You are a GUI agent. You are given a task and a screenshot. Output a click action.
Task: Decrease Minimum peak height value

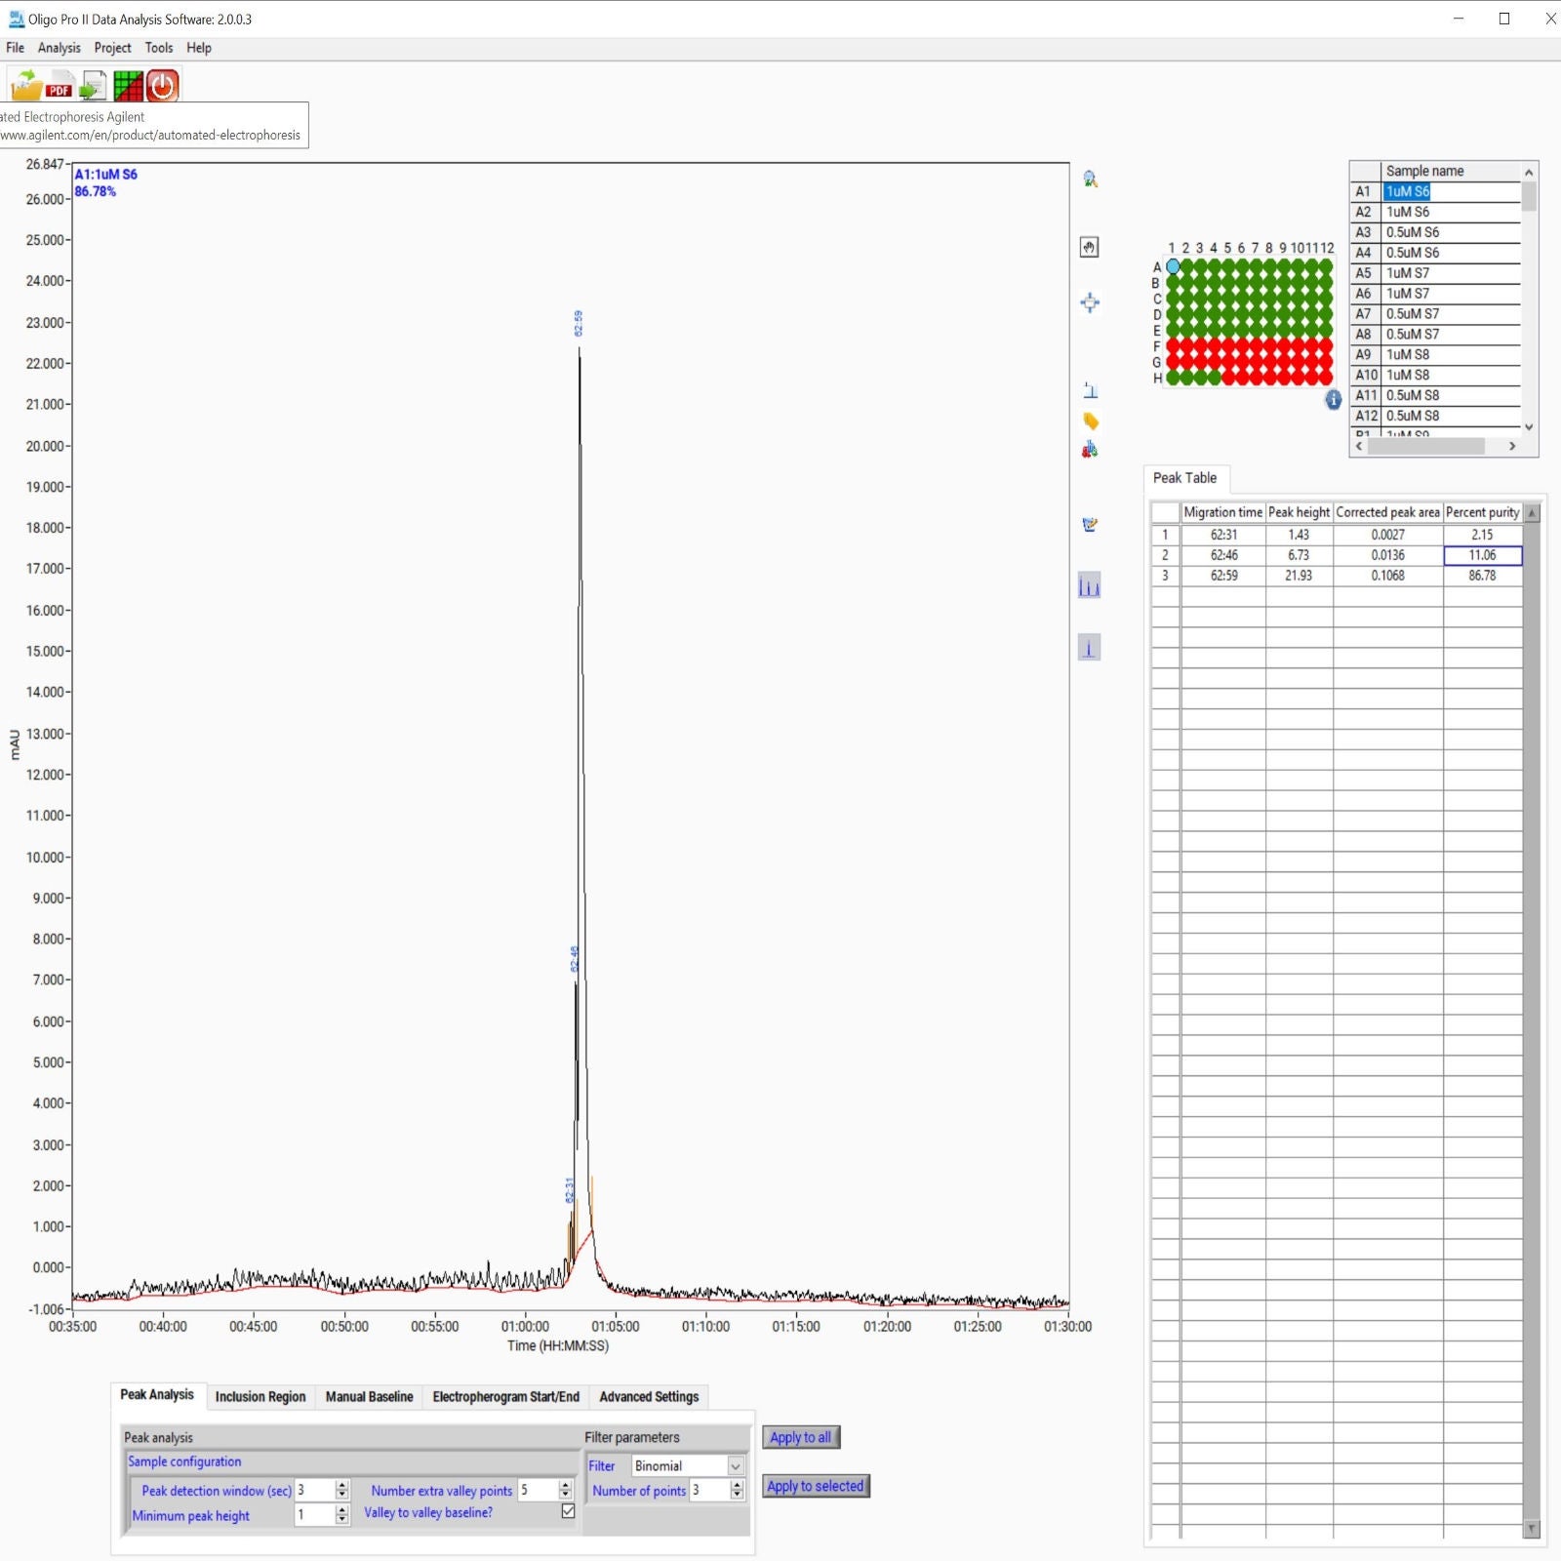pyautogui.click(x=341, y=1519)
